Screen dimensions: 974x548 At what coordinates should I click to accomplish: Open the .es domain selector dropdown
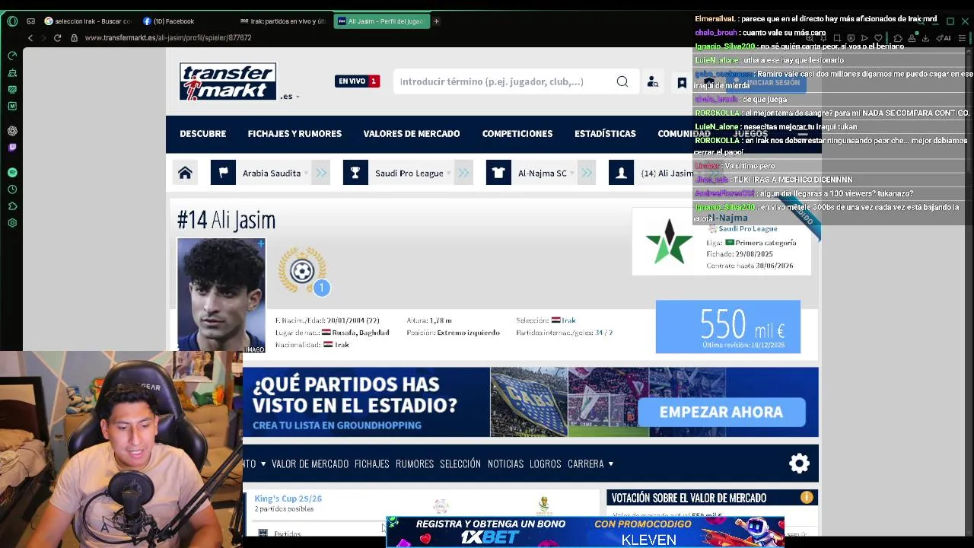pos(289,97)
